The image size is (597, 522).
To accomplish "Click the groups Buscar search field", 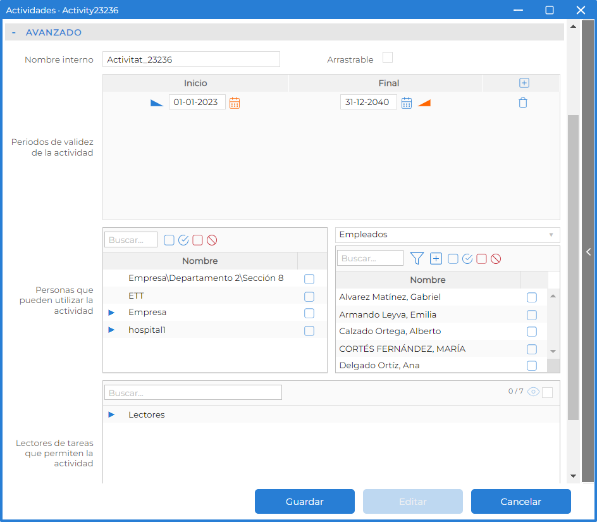I will click(131, 240).
